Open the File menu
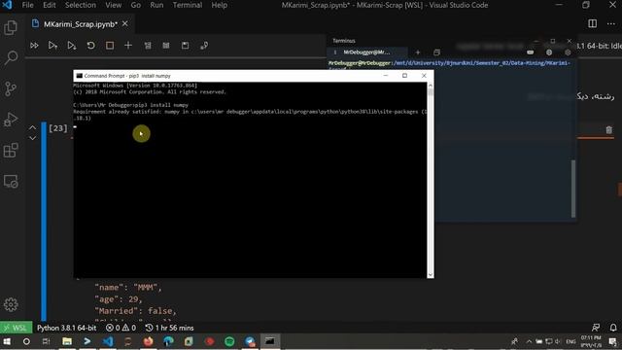Screen dimensions: 622x350 click(28, 5)
